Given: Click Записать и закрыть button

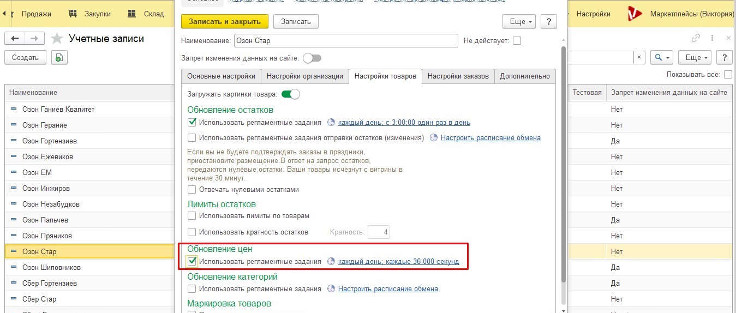Looking at the screenshot, I should [225, 21].
